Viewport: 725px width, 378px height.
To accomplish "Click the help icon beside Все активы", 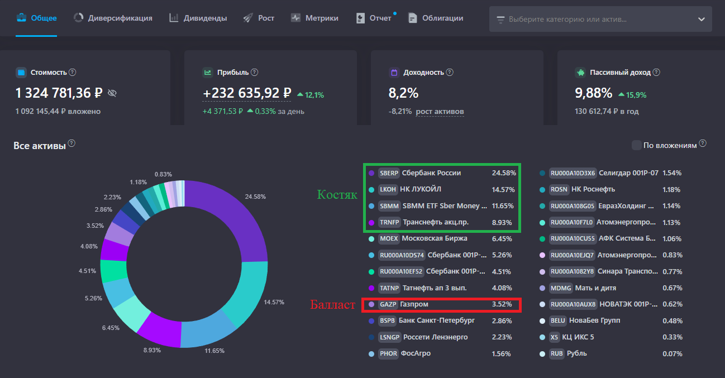I will pos(71,143).
